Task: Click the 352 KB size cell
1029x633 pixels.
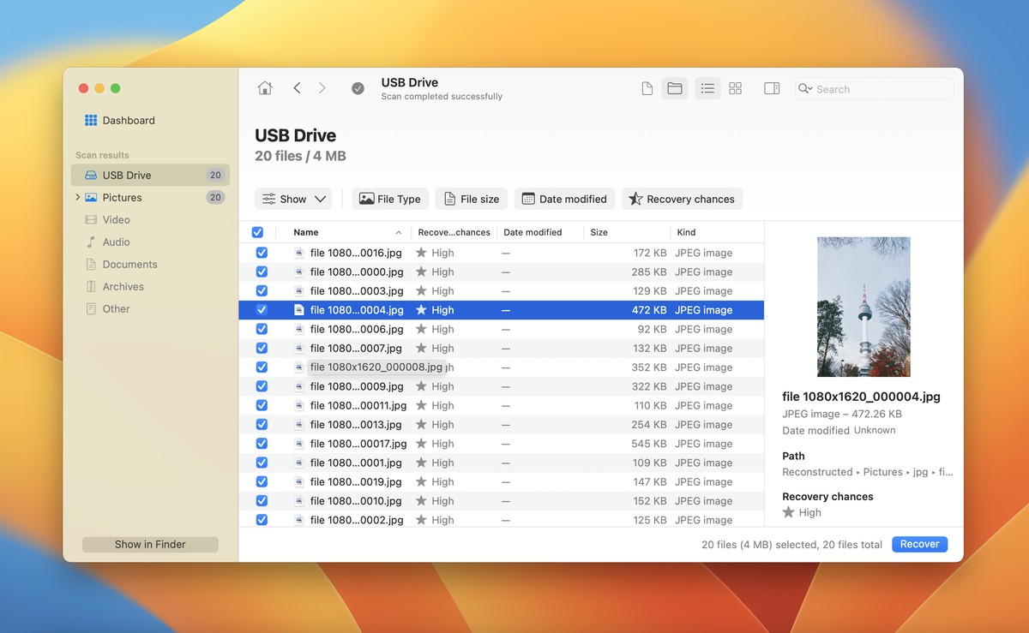Action: [x=649, y=367]
